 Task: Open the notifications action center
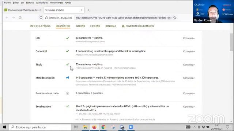click(x=227, y=127)
